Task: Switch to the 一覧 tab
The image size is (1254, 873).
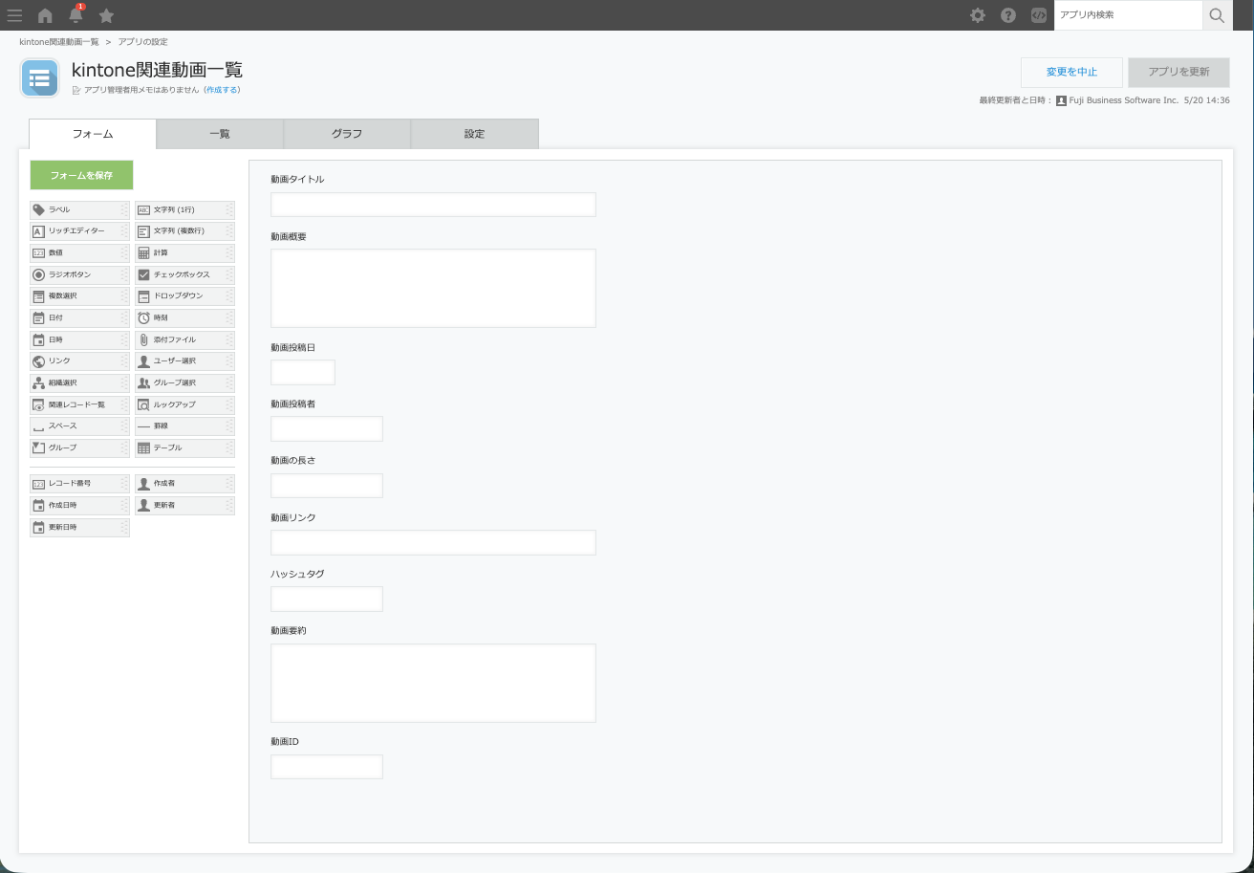Action: [220, 134]
